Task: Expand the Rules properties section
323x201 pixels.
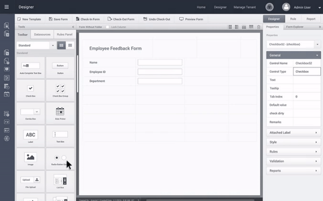Action: point(293,151)
